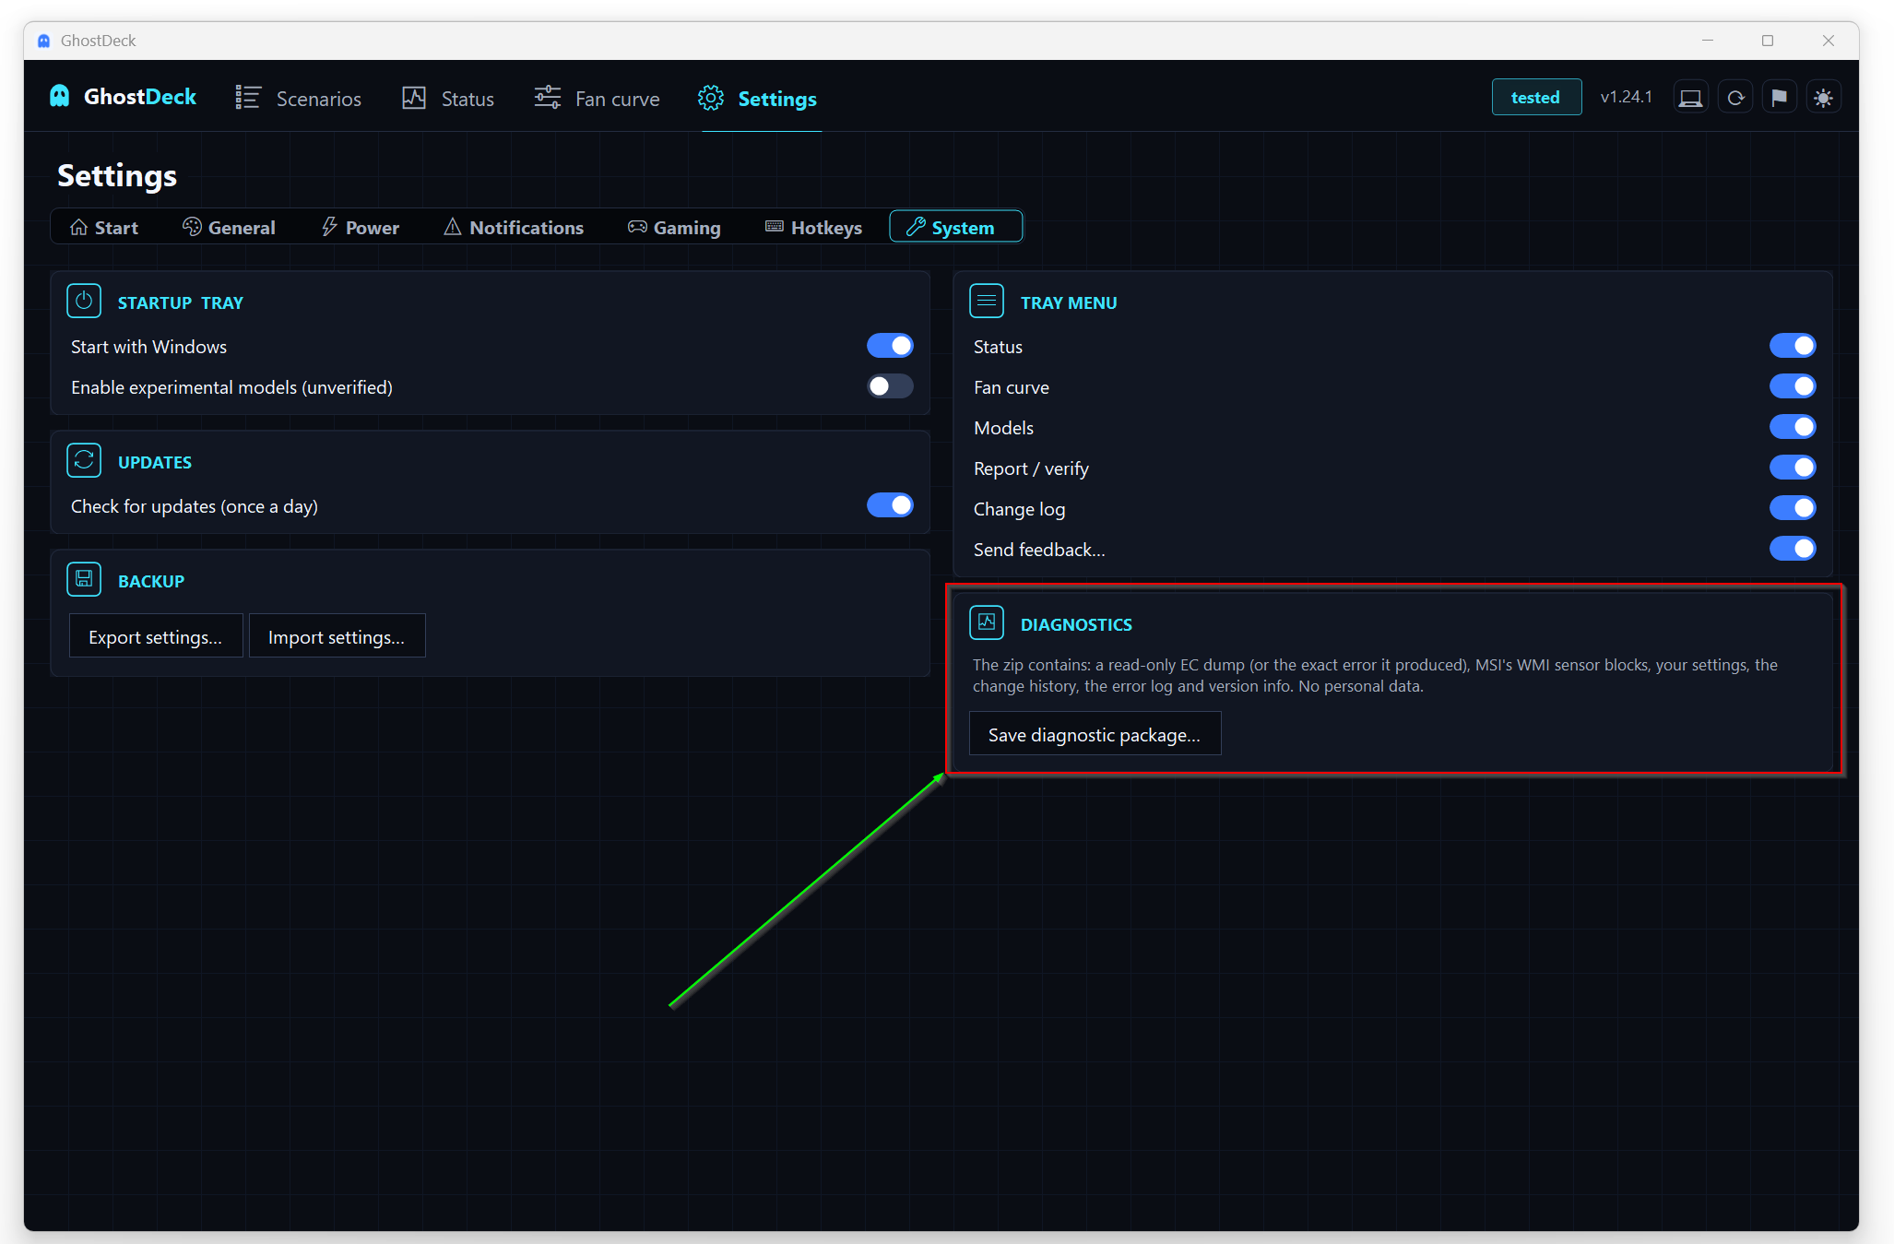Toggle the sun theme icon
Viewport: 1894px width, 1244px height.
pos(1824,98)
